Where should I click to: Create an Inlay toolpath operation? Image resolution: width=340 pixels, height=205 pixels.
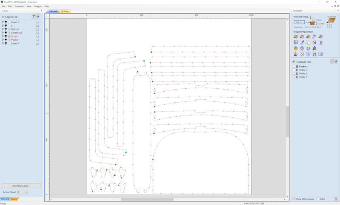click(320, 37)
